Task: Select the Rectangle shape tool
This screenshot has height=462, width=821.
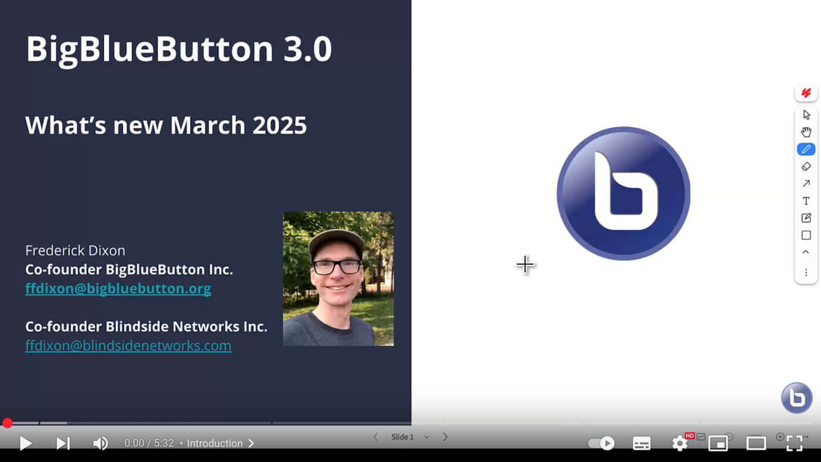Action: coord(806,235)
